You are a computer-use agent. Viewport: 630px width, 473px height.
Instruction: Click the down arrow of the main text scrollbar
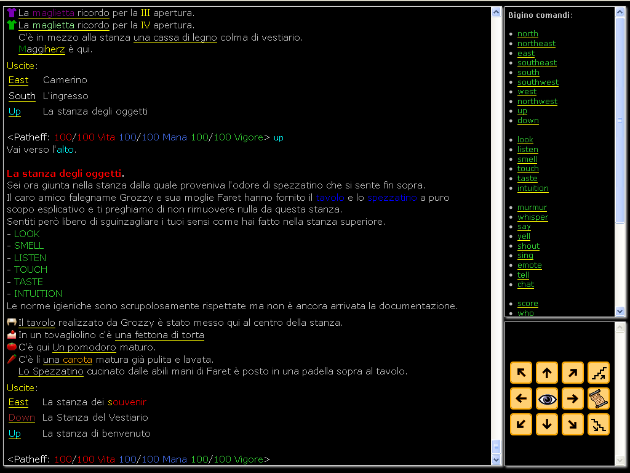point(495,459)
